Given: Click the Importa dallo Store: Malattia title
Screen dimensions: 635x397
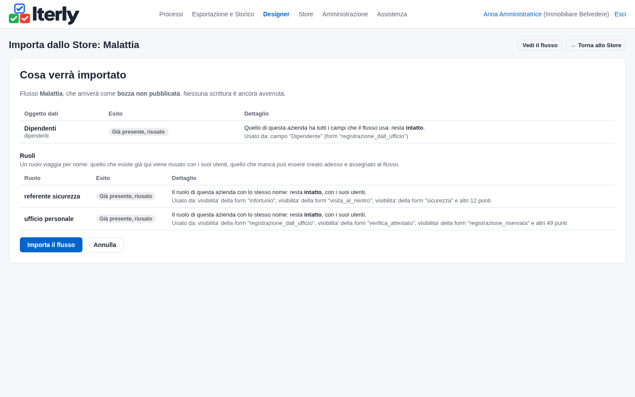Looking at the screenshot, I should point(74,45).
